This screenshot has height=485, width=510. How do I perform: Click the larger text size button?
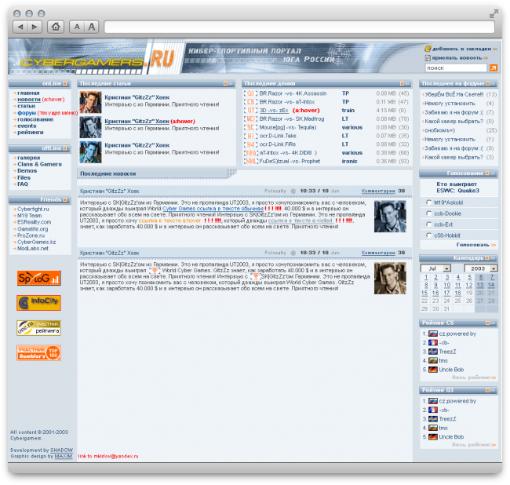(92, 27)
